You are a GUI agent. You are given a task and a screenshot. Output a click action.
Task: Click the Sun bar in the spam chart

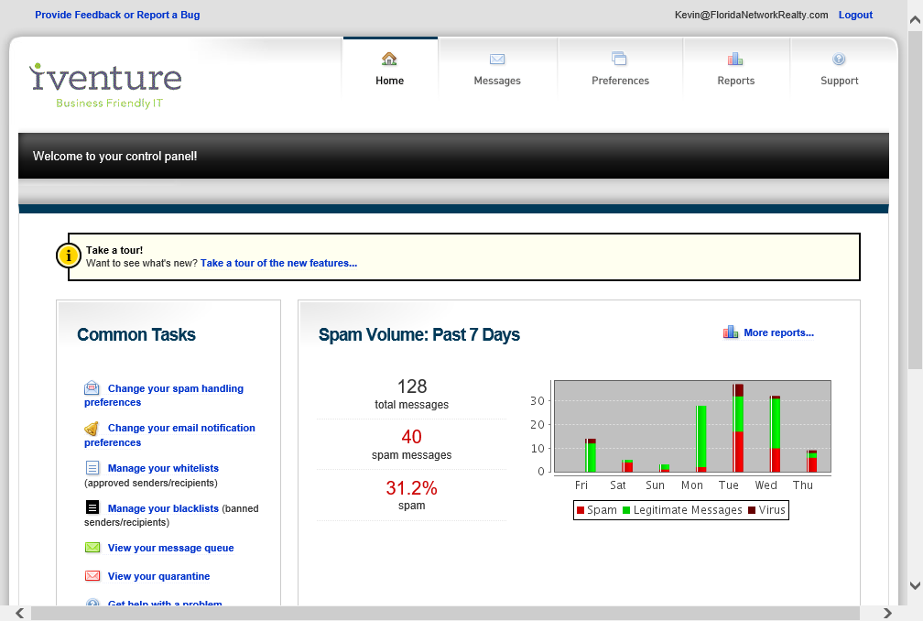click(x=664, y=468)
